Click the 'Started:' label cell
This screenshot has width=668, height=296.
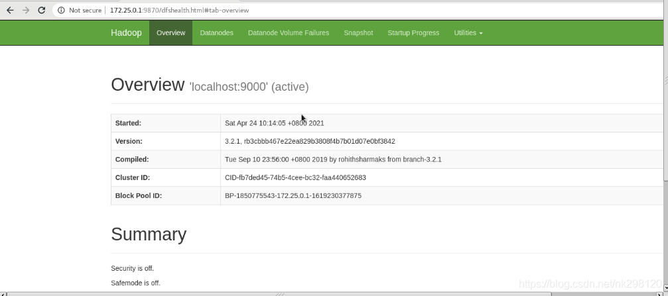[166, 123]
